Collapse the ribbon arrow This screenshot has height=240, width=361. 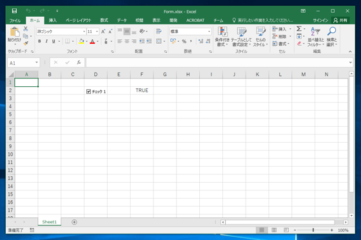[x=350, y=51]
